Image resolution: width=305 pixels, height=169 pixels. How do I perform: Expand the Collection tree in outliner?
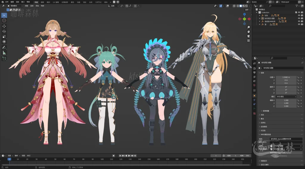[257, 13]
